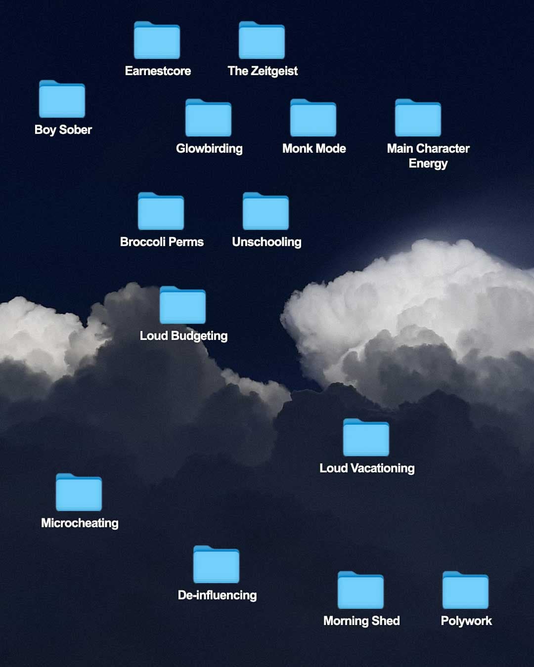Click the "Microcheating" folder name
Screen dimensions: 534x667
tap(80, 523)
